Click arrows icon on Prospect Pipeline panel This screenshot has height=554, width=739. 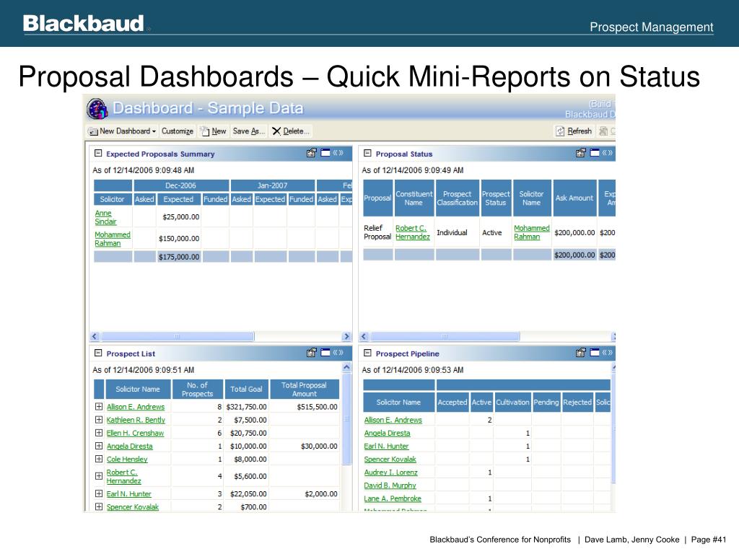608,352
